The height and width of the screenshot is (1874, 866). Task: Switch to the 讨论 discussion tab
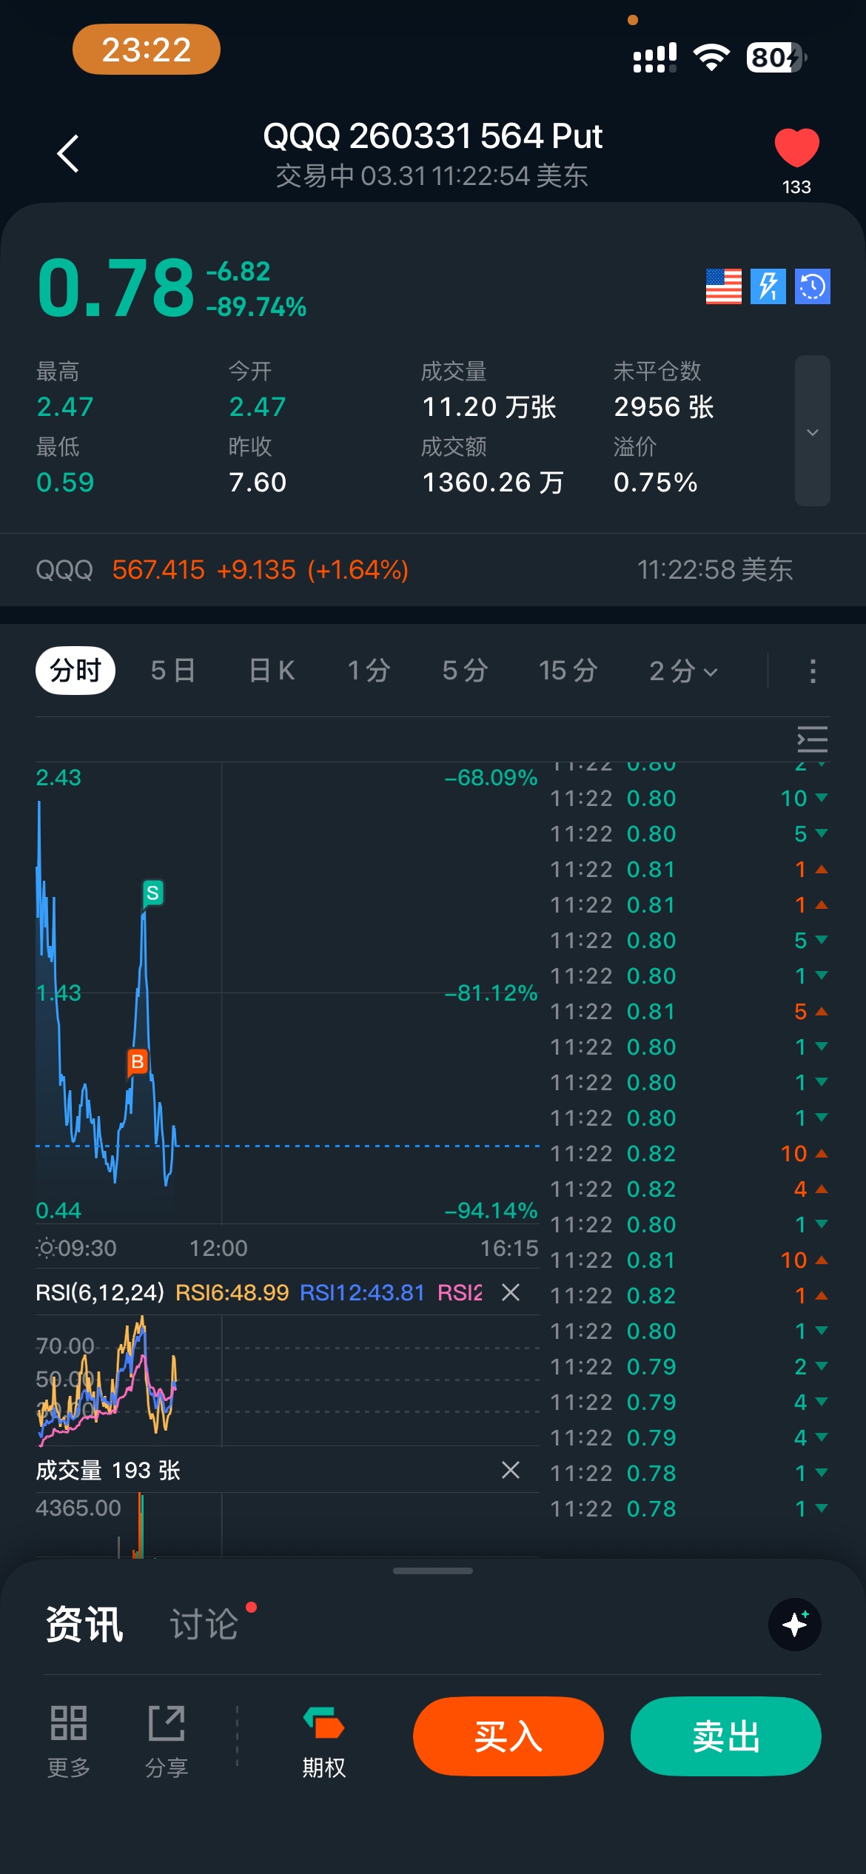click(x=204, y=1625)
